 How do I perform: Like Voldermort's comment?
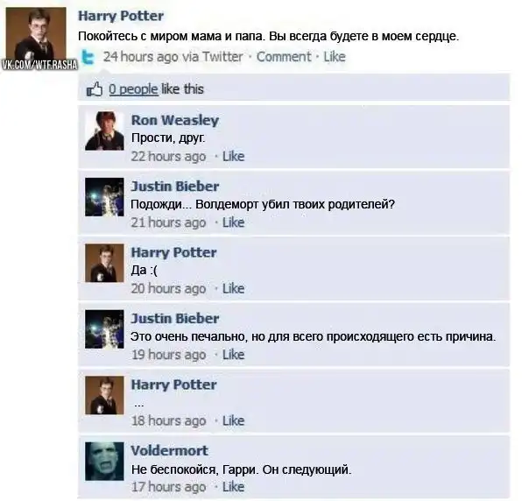[x=234, y=487]
